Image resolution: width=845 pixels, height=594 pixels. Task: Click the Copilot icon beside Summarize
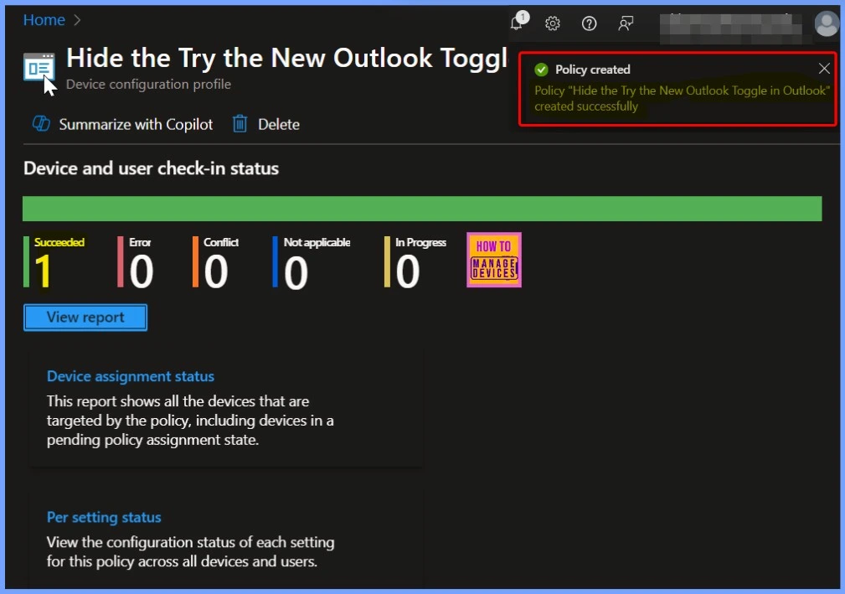pyautogui.click(x=41, y=124)
